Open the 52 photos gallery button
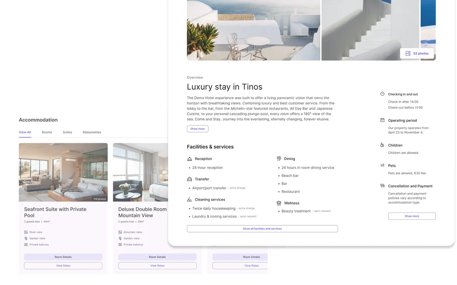This screenshot has height=285, width=457. click(417, 53)
